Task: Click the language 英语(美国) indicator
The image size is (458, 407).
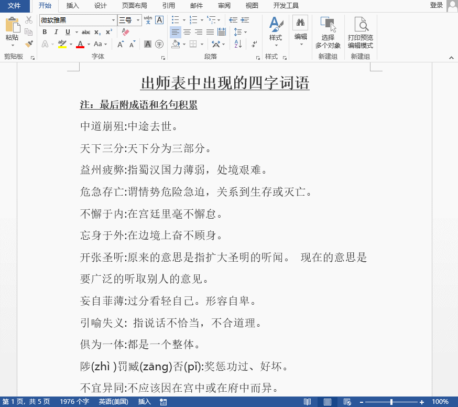Action: 113,402
